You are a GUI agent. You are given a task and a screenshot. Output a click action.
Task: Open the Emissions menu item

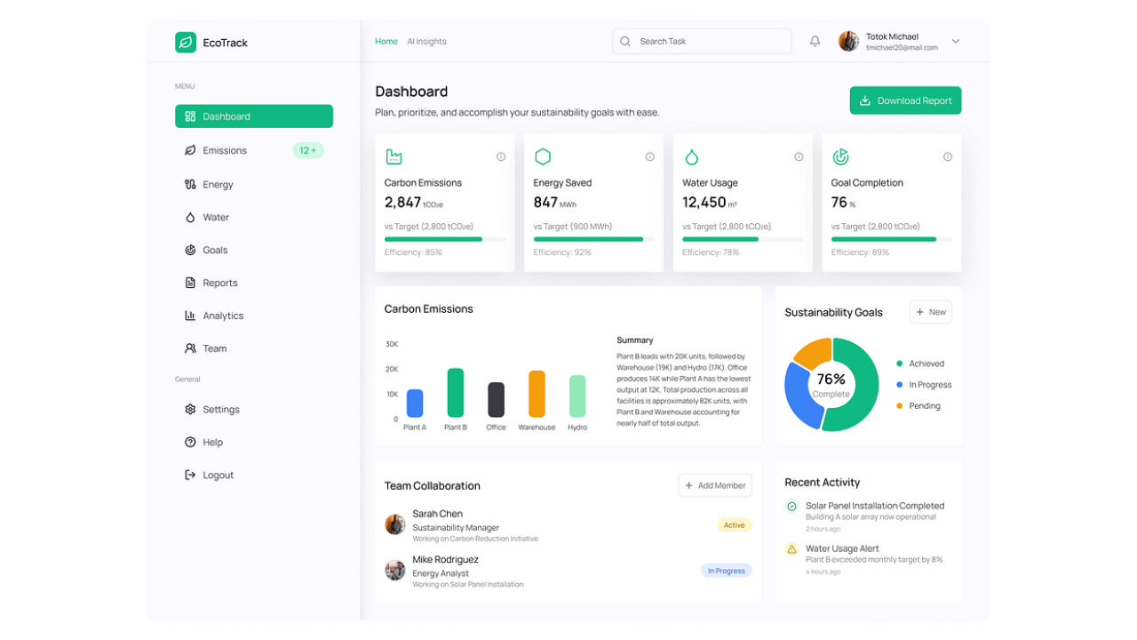254,150
